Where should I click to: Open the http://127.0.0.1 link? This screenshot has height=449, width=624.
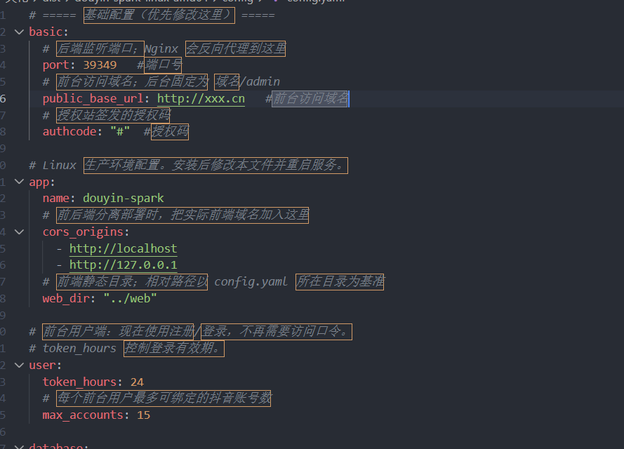point(123,265)
